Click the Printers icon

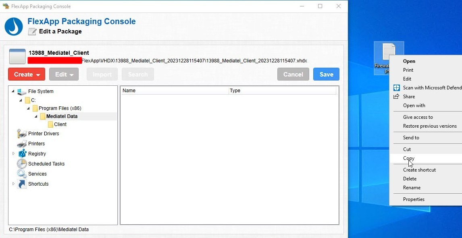tap(22, 143)
